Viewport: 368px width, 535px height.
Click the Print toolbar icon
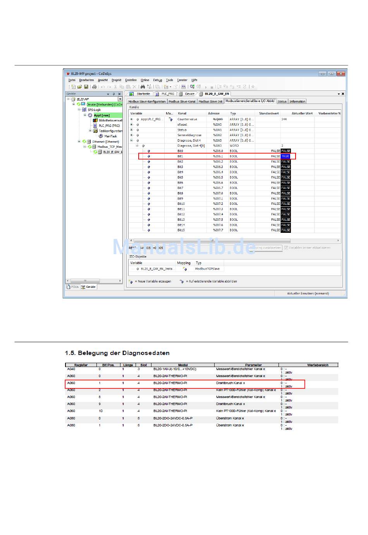coord(94,87)
